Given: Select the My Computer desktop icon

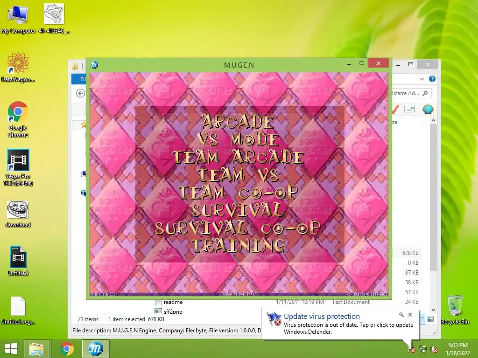Looking at the screenshot, I should [x=18, y=20].
